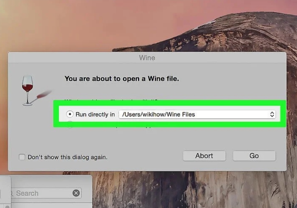Select the "Run directly in" radio button

point(70,114)
